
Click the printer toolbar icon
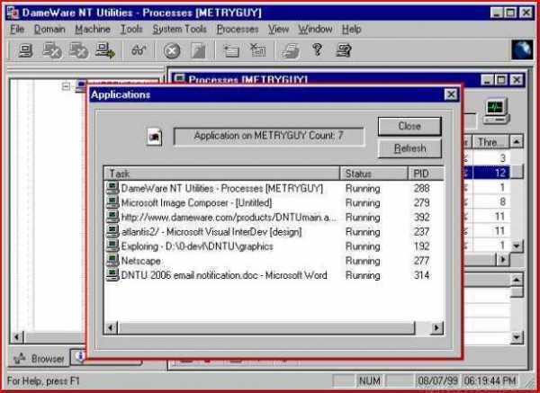coord(291,51)
